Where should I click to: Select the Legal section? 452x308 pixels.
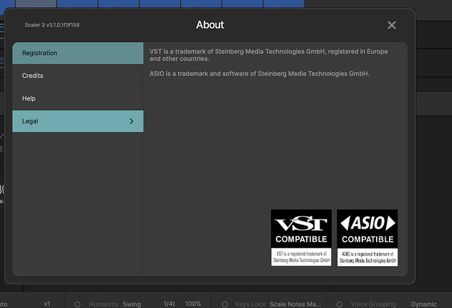pyautogui.click(x=78, y=121)
